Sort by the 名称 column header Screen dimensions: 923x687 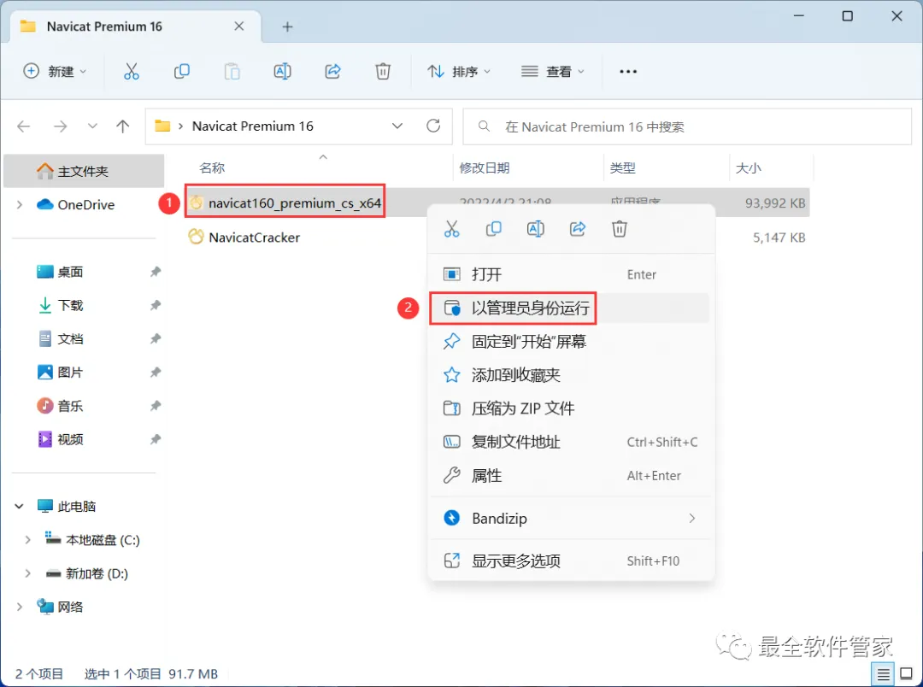pos(212,168)
